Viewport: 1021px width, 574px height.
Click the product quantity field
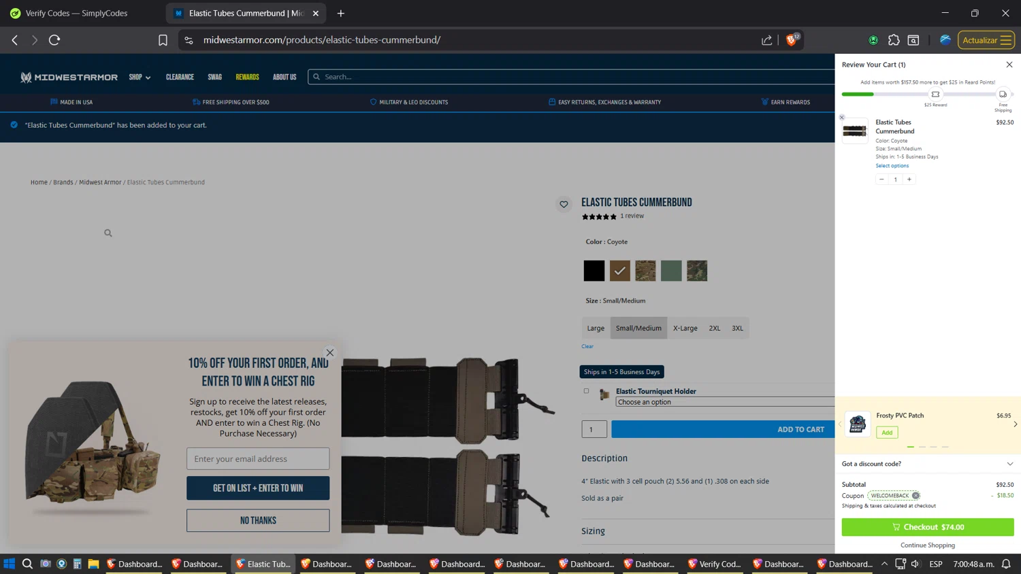(x=594, y=429)
